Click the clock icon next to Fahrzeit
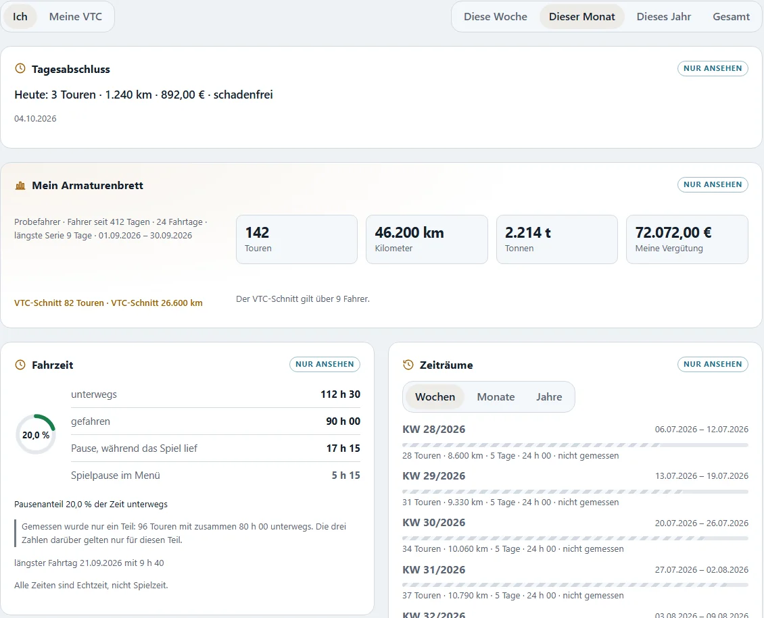The height and width of the screenshot is (618, 764). (20, 365)
